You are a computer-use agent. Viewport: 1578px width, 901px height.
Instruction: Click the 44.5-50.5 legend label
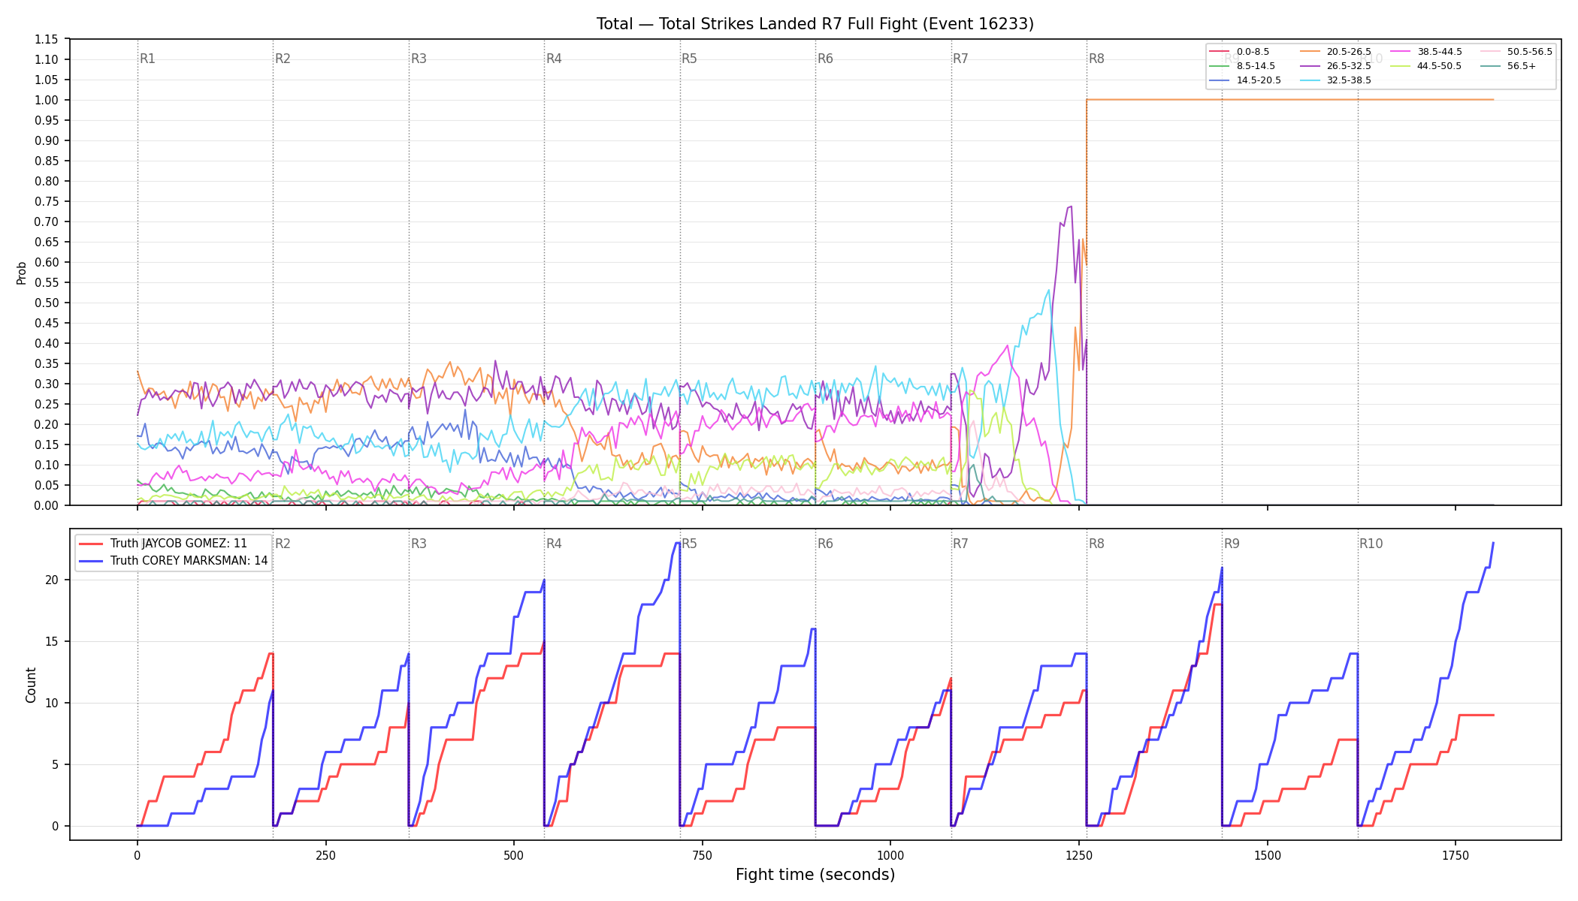click(1440, 66)
